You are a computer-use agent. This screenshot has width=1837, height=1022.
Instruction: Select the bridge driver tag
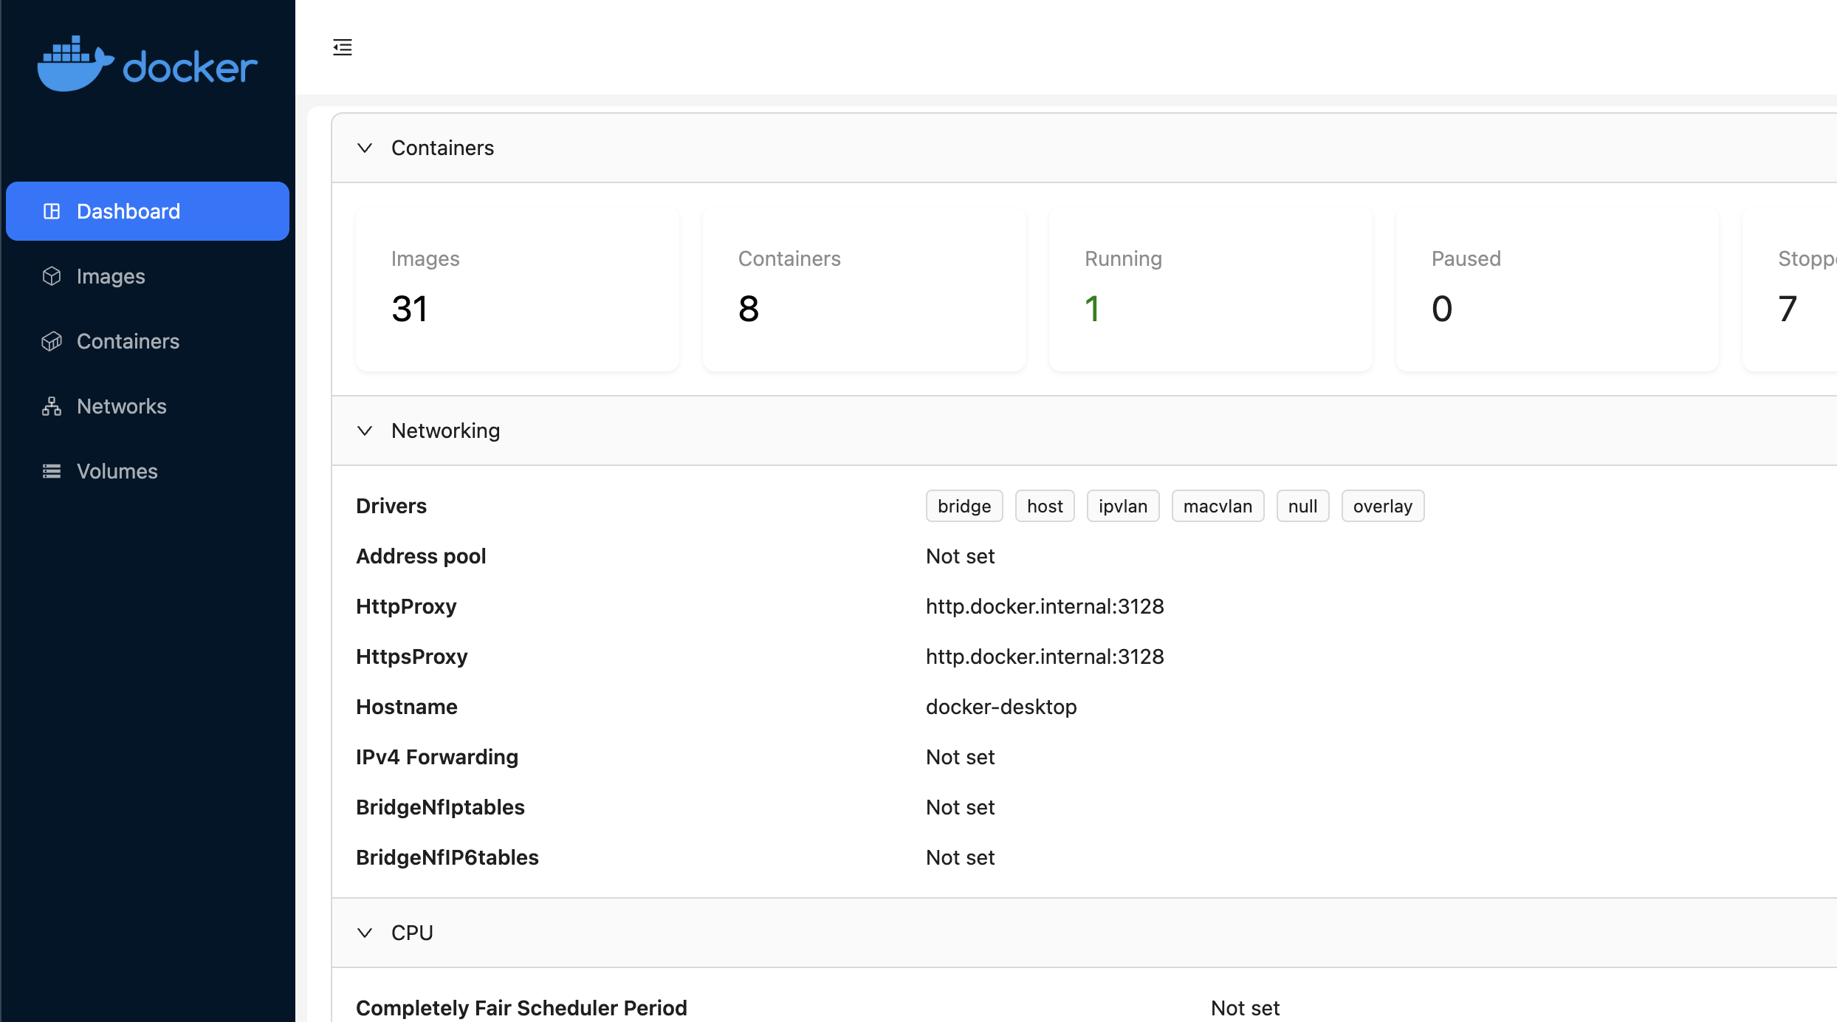(x=964, y=506)
